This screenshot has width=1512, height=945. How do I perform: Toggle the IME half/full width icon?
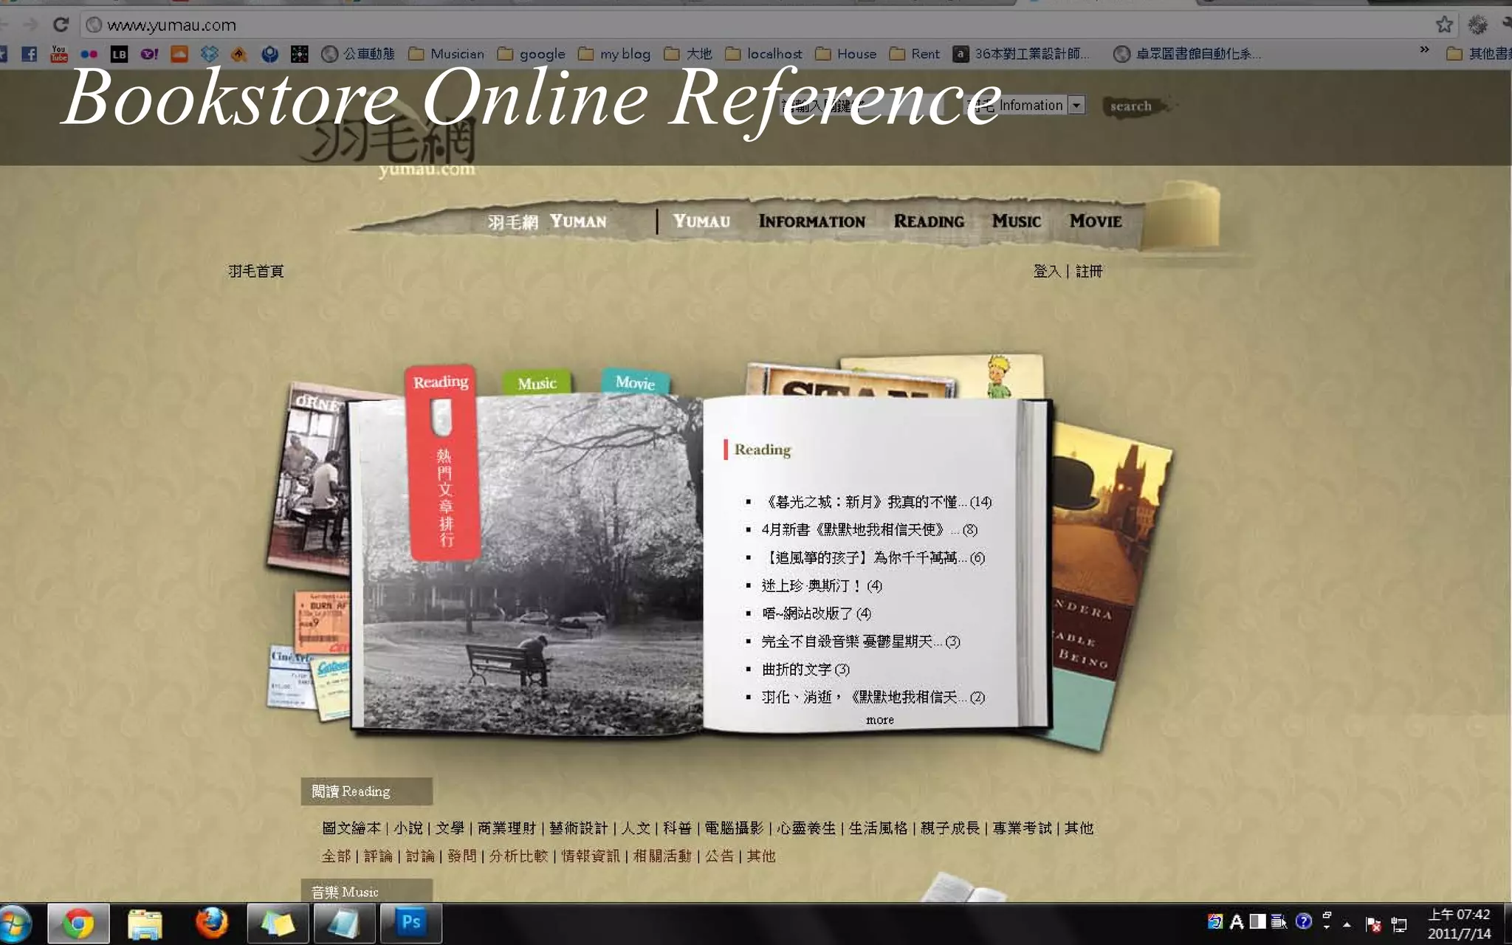(x=1258, y=921)
